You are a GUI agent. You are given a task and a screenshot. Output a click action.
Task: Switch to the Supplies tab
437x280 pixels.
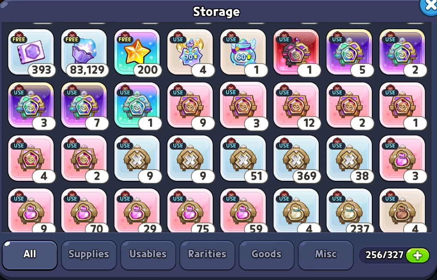[x=89, y=255]
